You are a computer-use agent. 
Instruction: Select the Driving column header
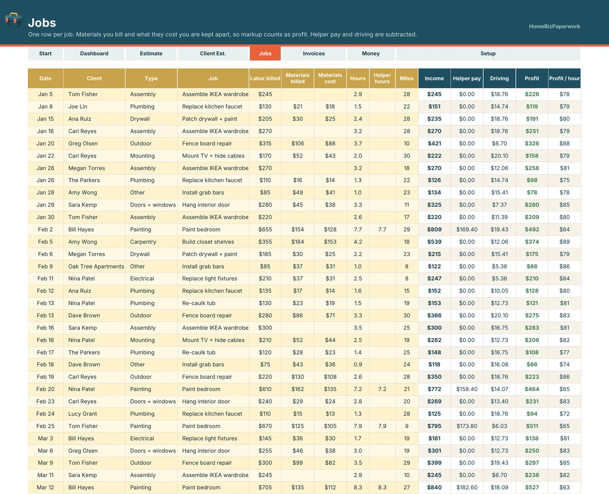tap(499, 78)
